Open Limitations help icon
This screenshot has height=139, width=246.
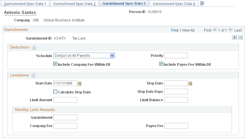pos(34,76)
